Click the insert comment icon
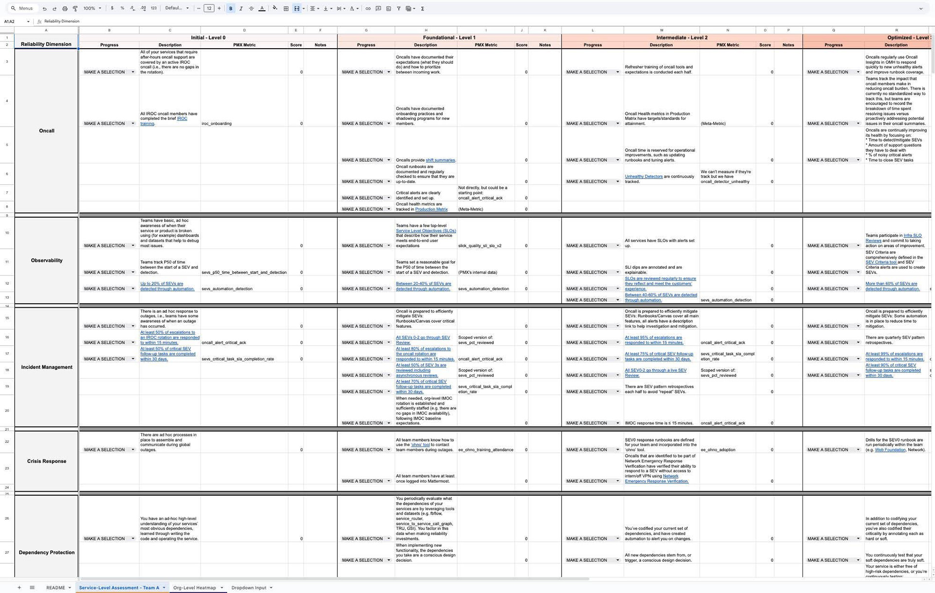 tap(378, 8)
